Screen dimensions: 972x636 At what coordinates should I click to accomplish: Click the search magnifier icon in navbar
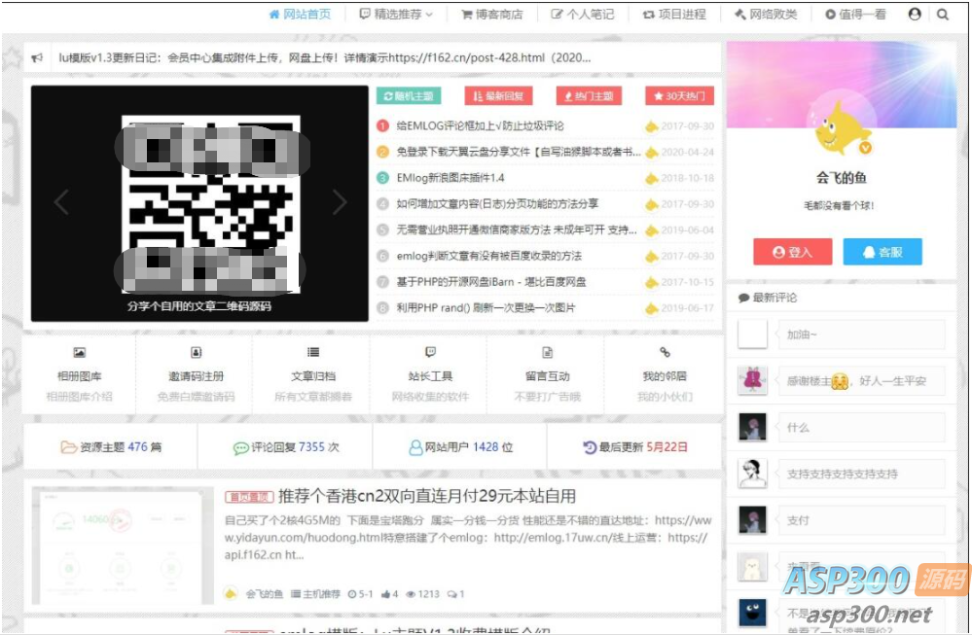point(942,15)
